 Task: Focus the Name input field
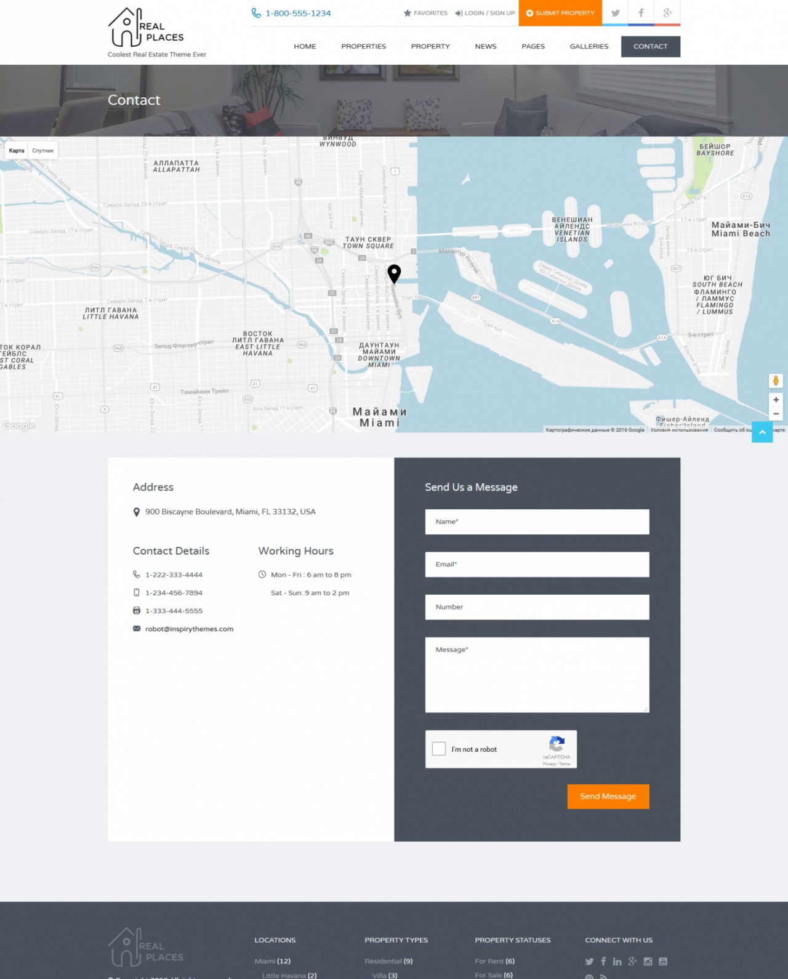click(x=537, y=522)
